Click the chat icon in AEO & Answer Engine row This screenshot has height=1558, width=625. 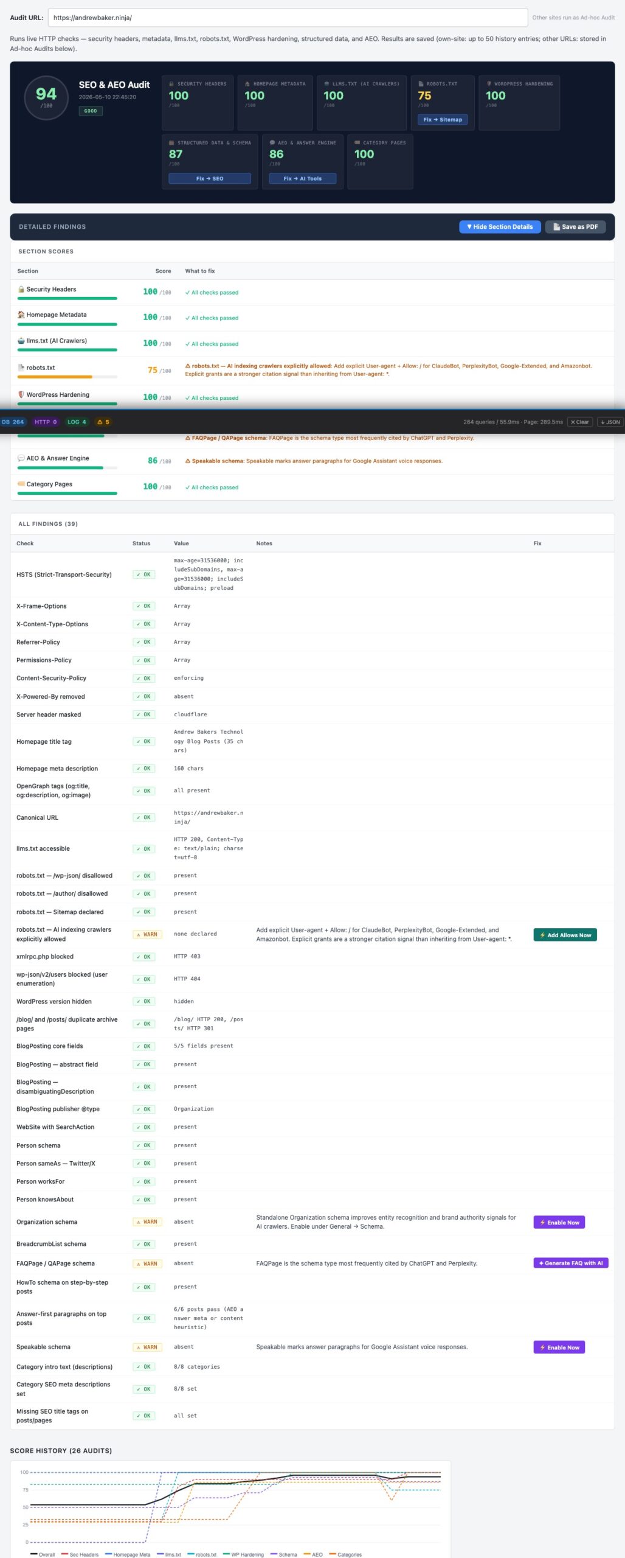pos(21,458)
